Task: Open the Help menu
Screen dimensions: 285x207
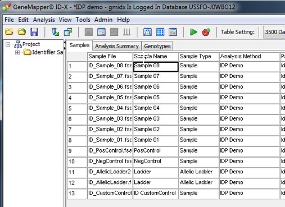Action: pos(123,20)
